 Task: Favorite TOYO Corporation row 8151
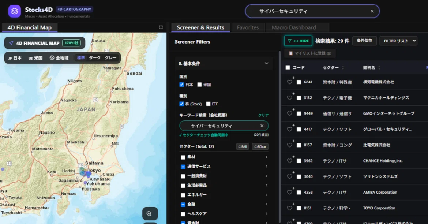click(290, 208)
